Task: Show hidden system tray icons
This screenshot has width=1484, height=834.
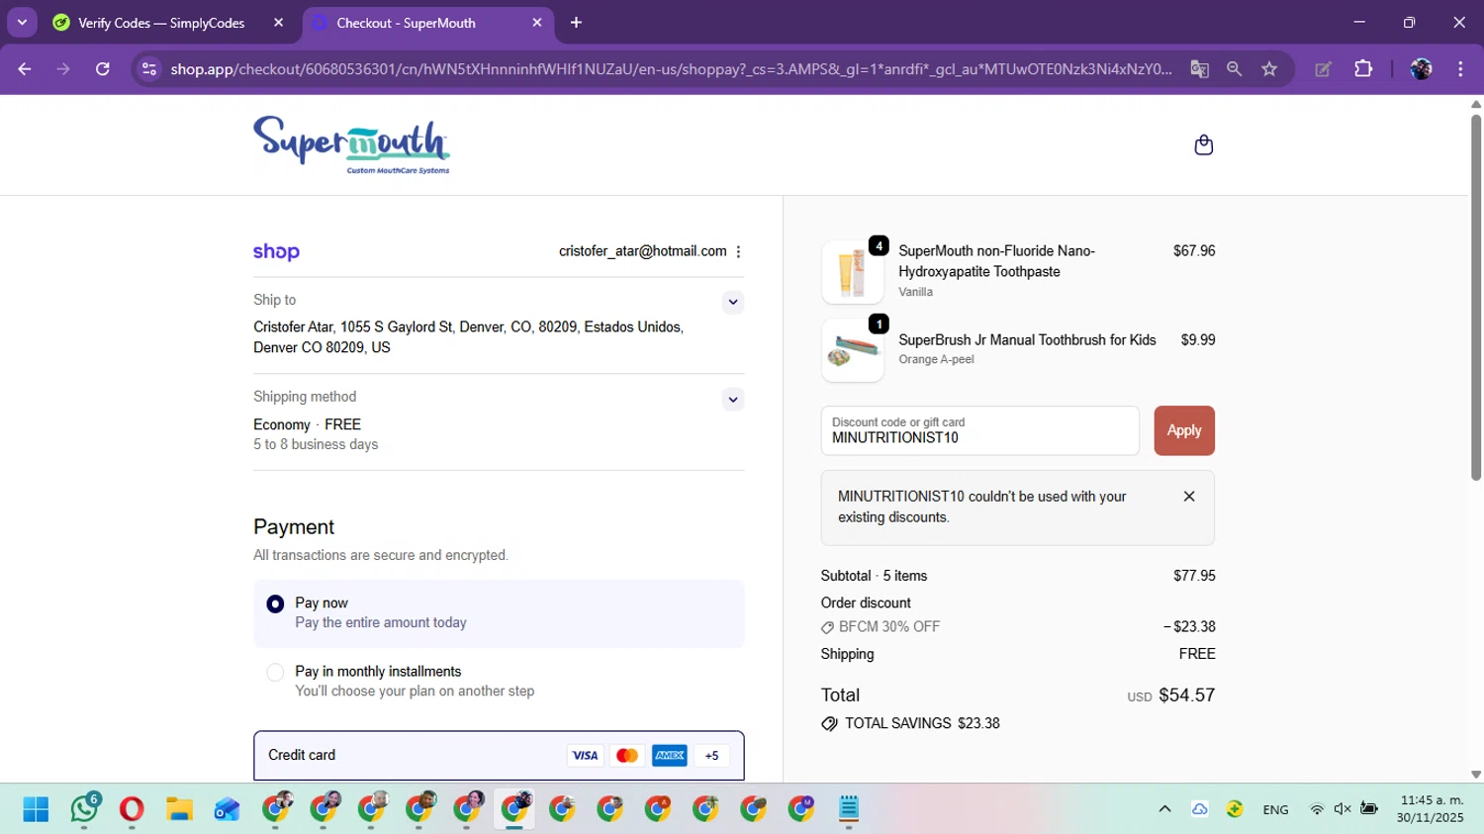Action: click(x=1164, y=809)
